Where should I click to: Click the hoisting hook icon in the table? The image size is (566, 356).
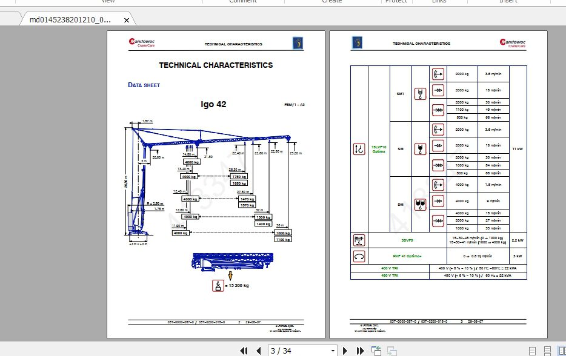[359, 149]
